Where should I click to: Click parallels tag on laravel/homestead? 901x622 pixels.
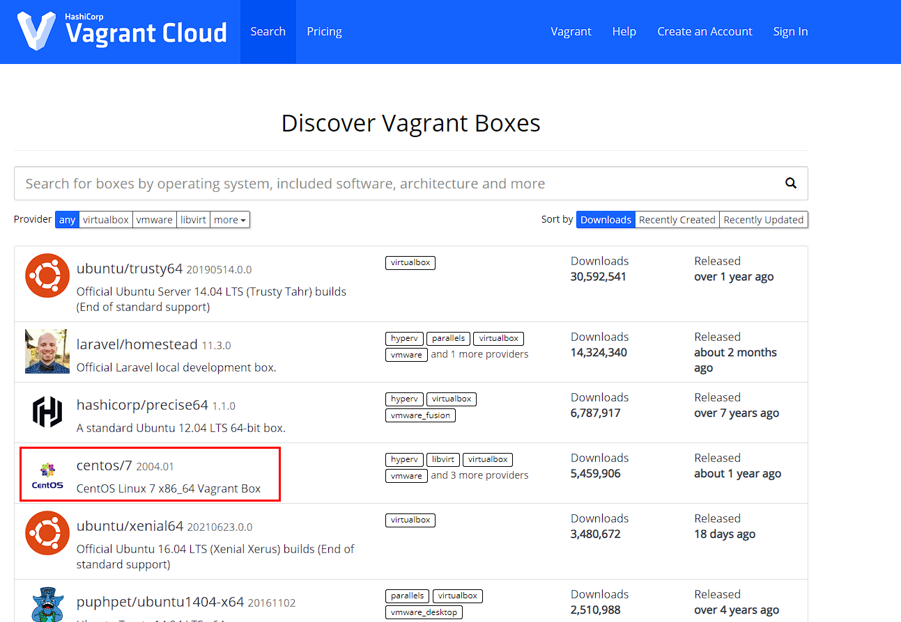[448, 338]
